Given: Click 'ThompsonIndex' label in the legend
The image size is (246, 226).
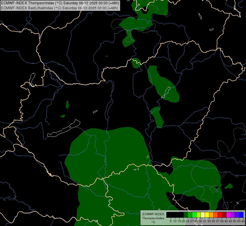Looking at the screenshot, I should click(153, 218).
